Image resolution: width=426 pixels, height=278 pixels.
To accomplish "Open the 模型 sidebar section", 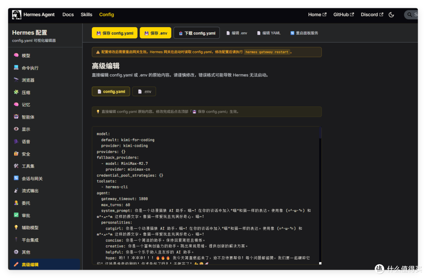I will click(x=45, y=55).
